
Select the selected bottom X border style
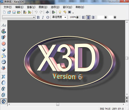pos(4,101)
